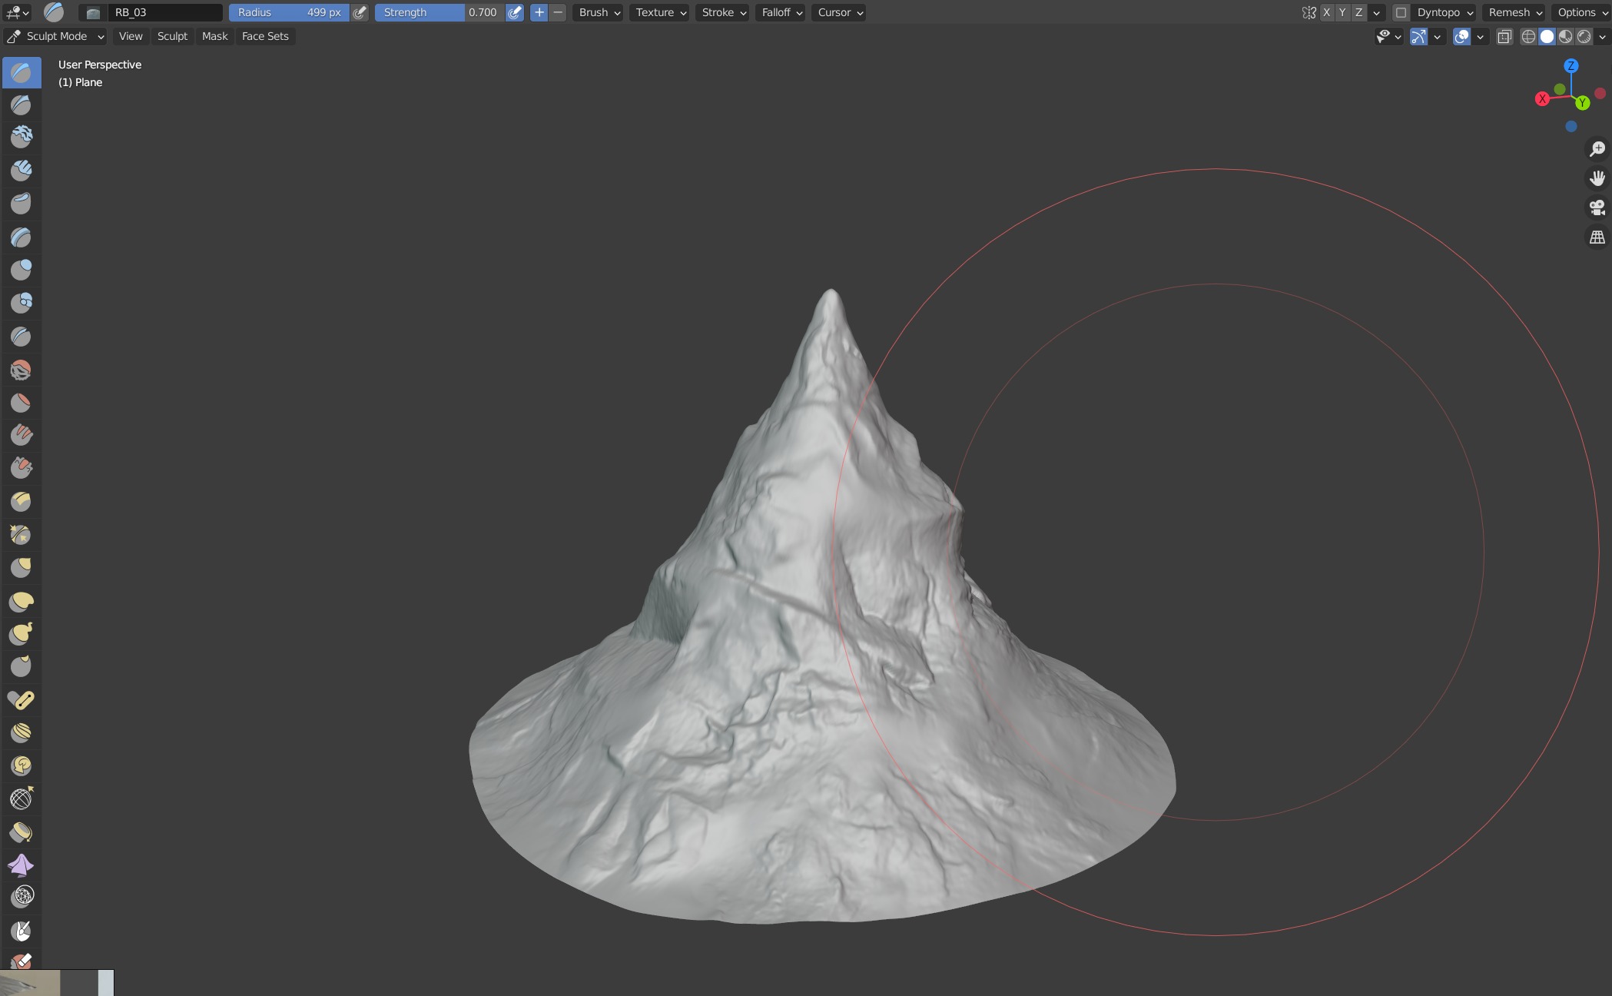The width and height of the screenshot is (1612, 996).
Task: Set brush direction to Add
Action: [539, 12]
